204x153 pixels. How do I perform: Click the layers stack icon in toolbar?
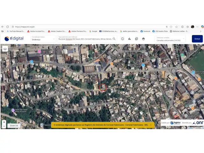136,39
